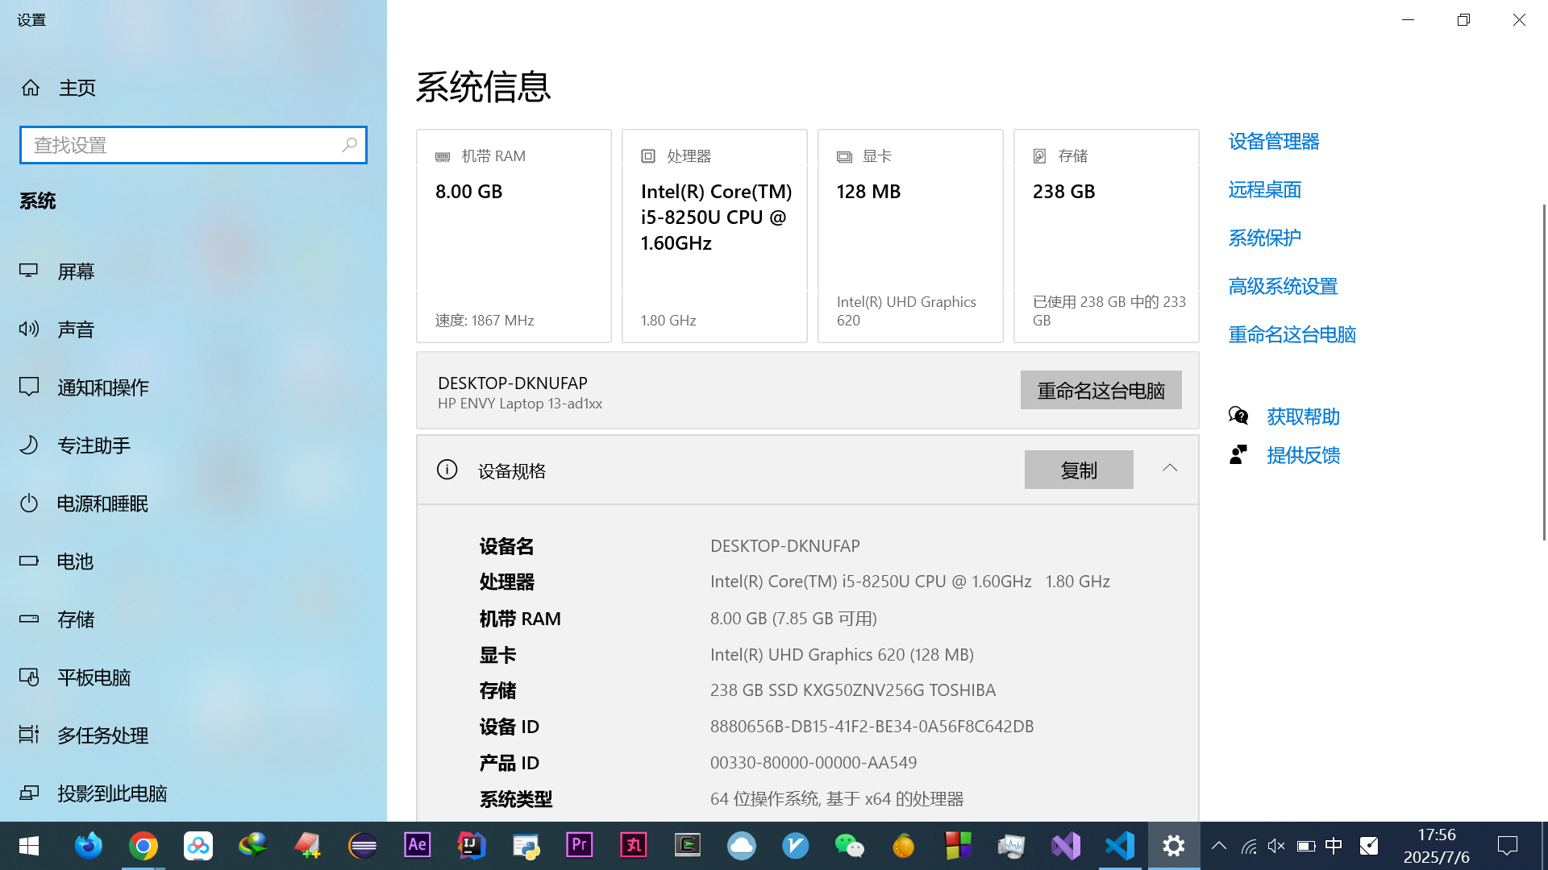Select Multitasking (多任务处理) in the sidebar

pyautogui.click(x=102, y=735)
